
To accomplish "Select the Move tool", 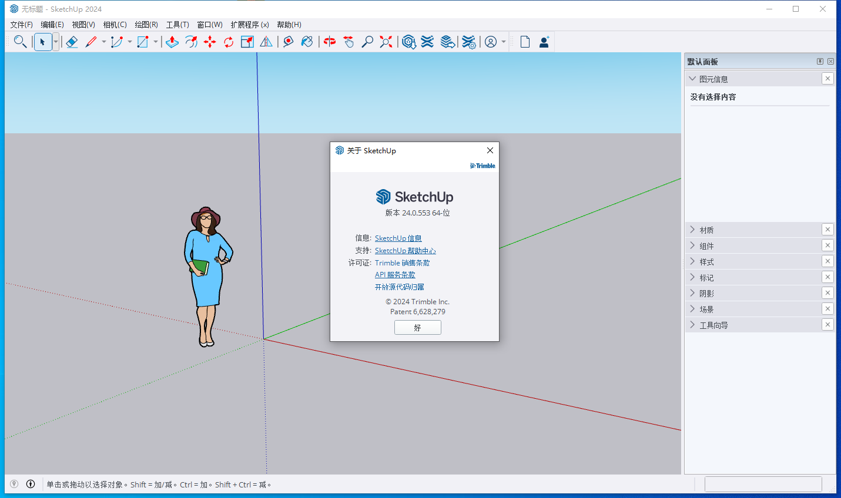I will click(x=210, y=42).
